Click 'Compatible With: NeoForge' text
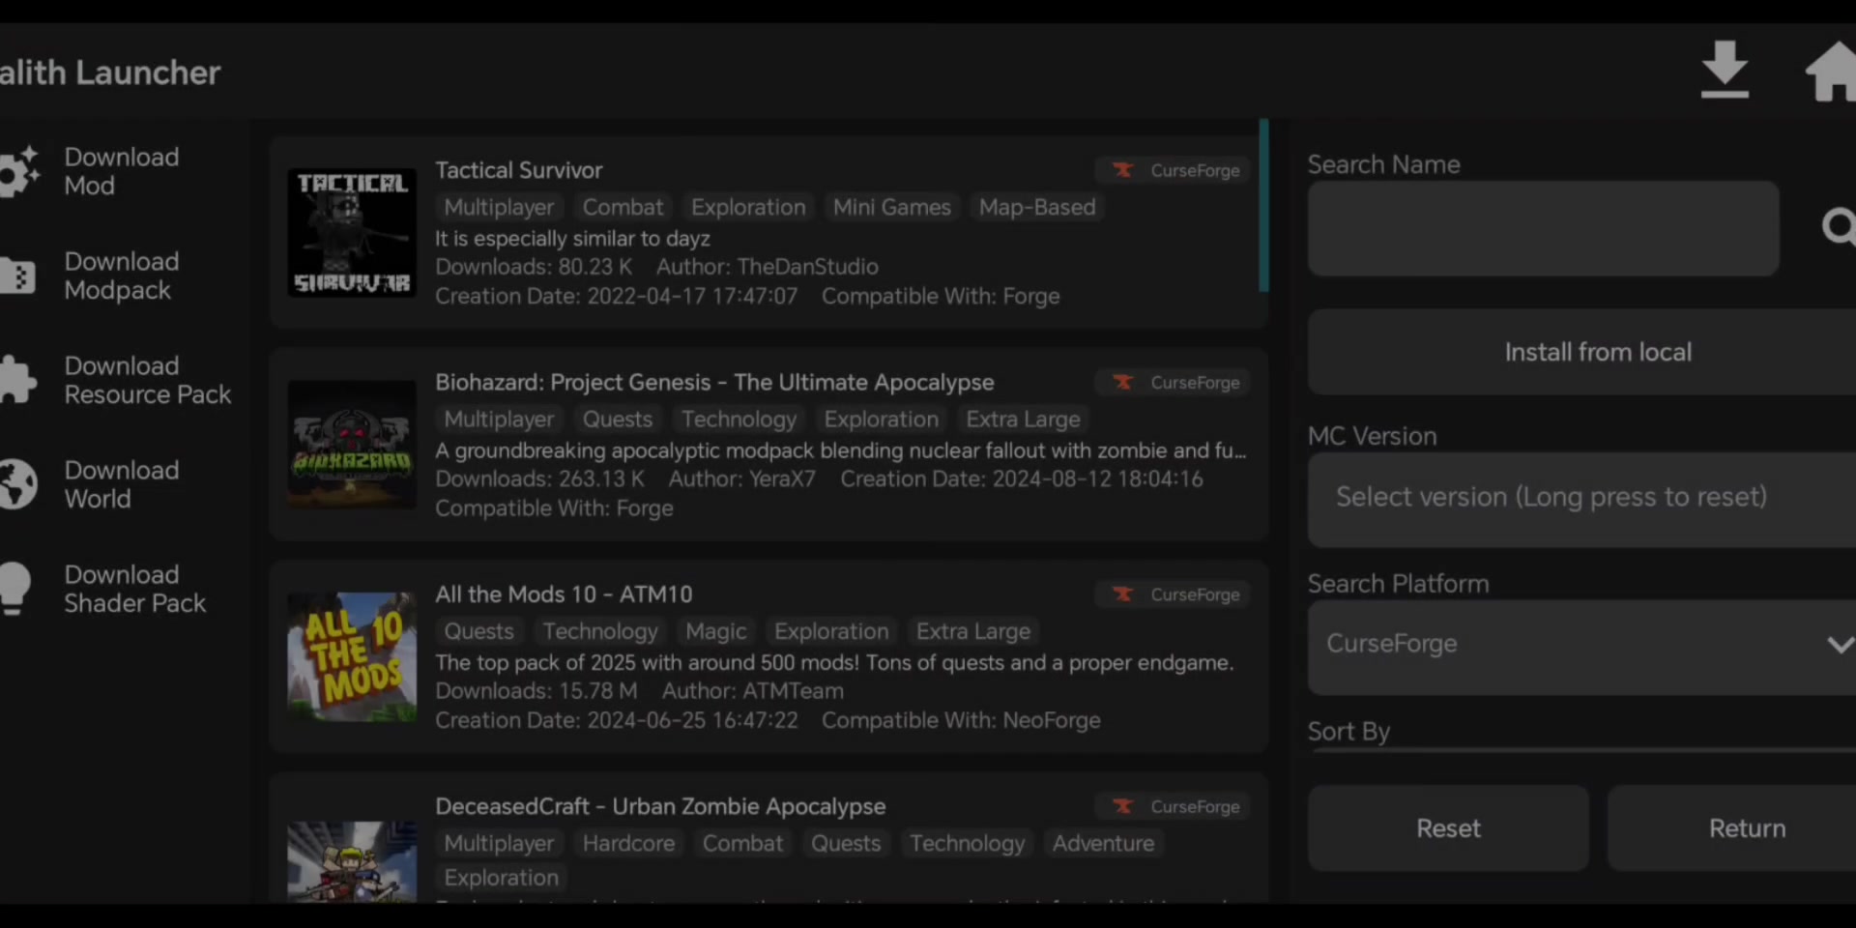Image resolution: width=1856 pixels, height=928 pixels. tap(961, 720)
